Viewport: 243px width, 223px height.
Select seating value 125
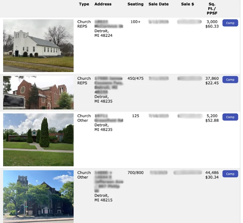pyautogui.click(x=136, y=116)
